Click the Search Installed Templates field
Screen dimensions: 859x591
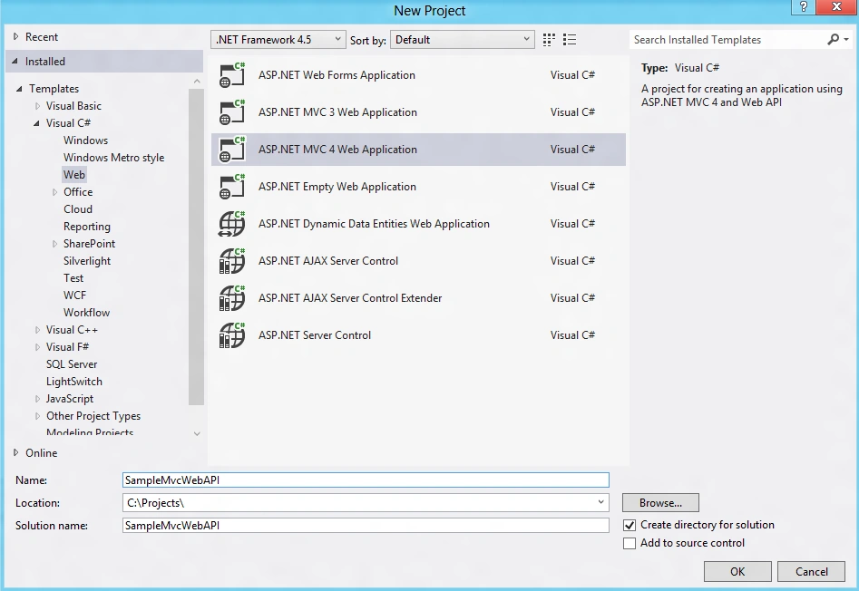(727, 39)
